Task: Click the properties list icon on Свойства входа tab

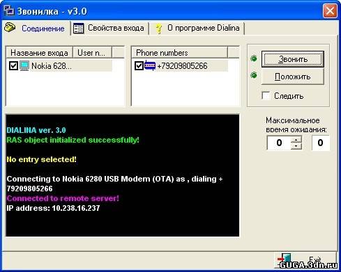Action: (78, 29)
